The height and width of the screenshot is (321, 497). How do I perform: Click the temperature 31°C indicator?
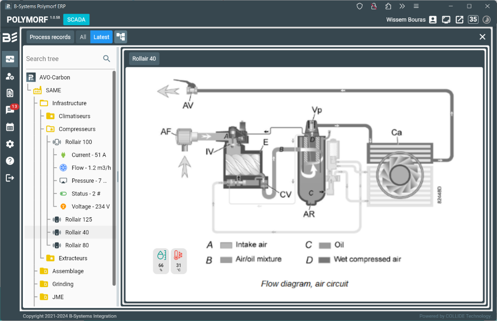[x=179, y=261]
